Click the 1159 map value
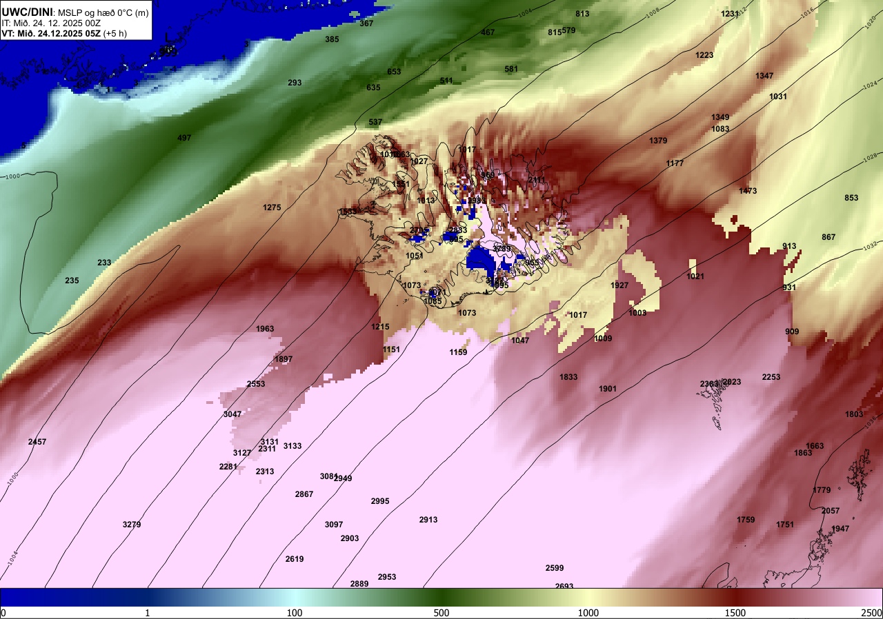The height and width of the screenshot is (619, 883). click(458, 352)
